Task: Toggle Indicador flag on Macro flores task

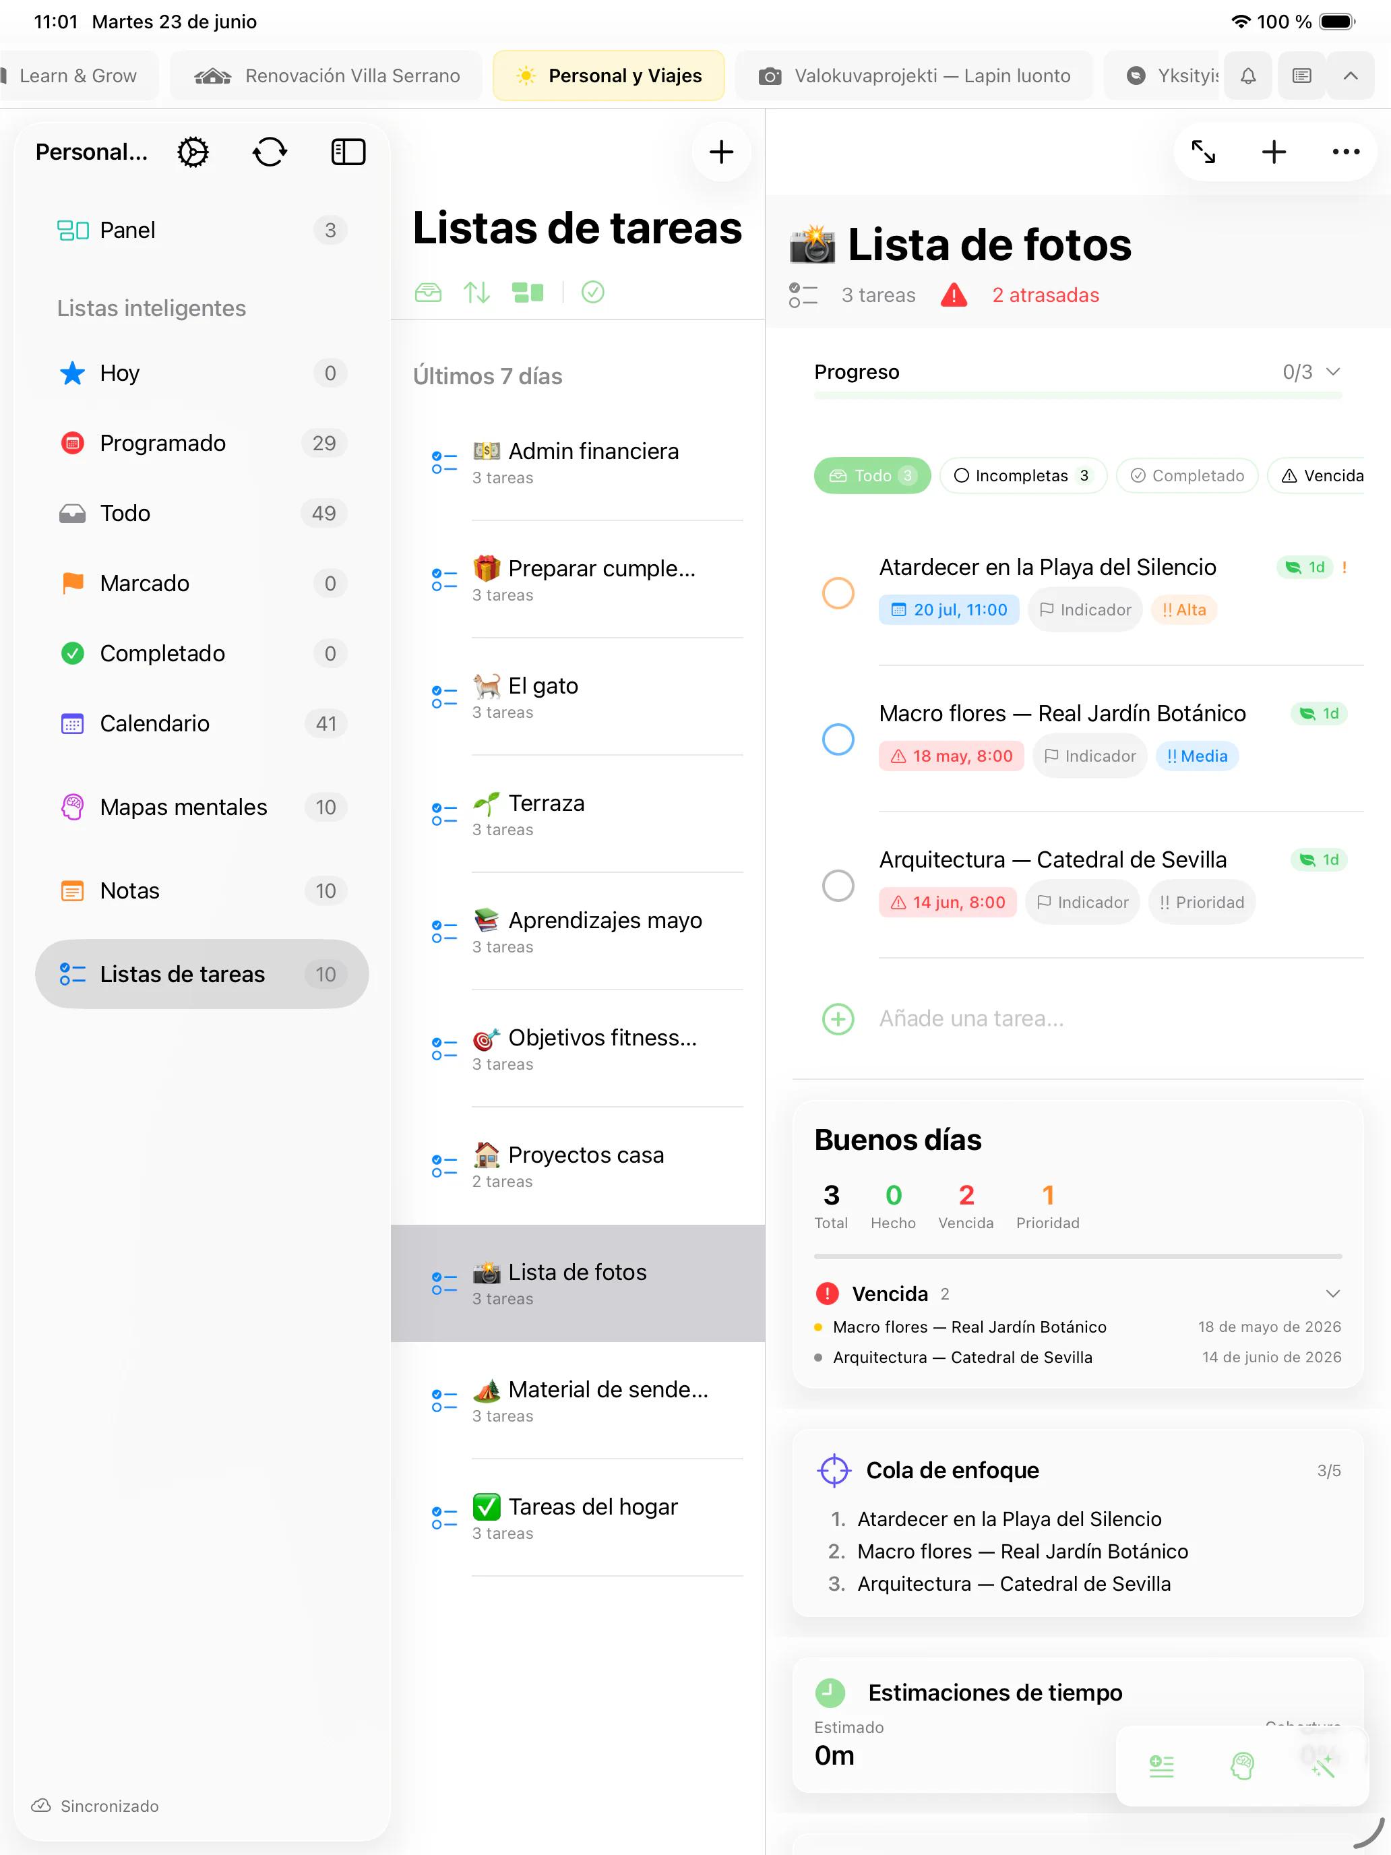Action: 1090,756
